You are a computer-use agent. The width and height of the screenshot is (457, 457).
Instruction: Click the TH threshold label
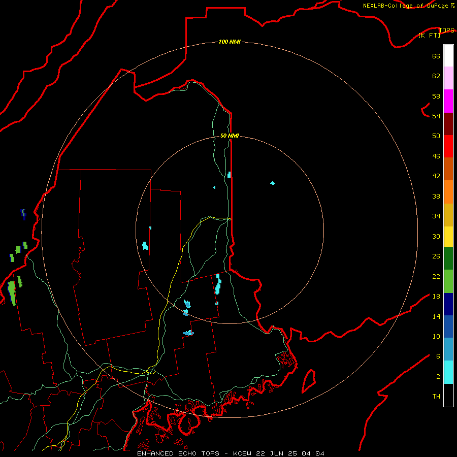[436, 397]
